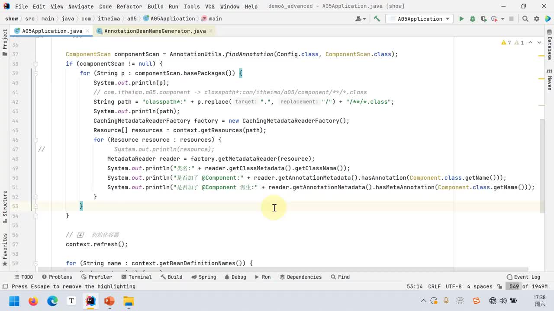Viewport: 554px width, 311px height.
Task: Click the 'show' breadcrumb
Action: click(12, 19)
